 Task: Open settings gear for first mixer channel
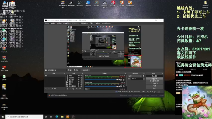pos(123,80)
